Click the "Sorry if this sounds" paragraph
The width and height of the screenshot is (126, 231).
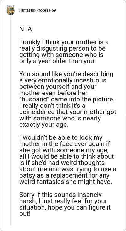tap(65, 204)
